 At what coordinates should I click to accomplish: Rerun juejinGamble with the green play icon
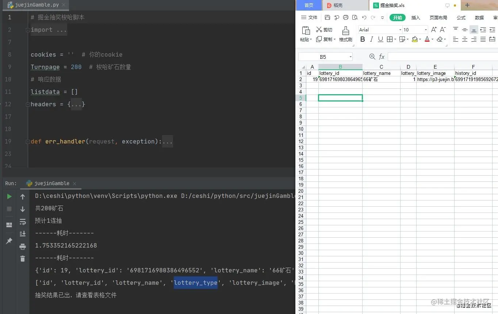click(9, 196)
